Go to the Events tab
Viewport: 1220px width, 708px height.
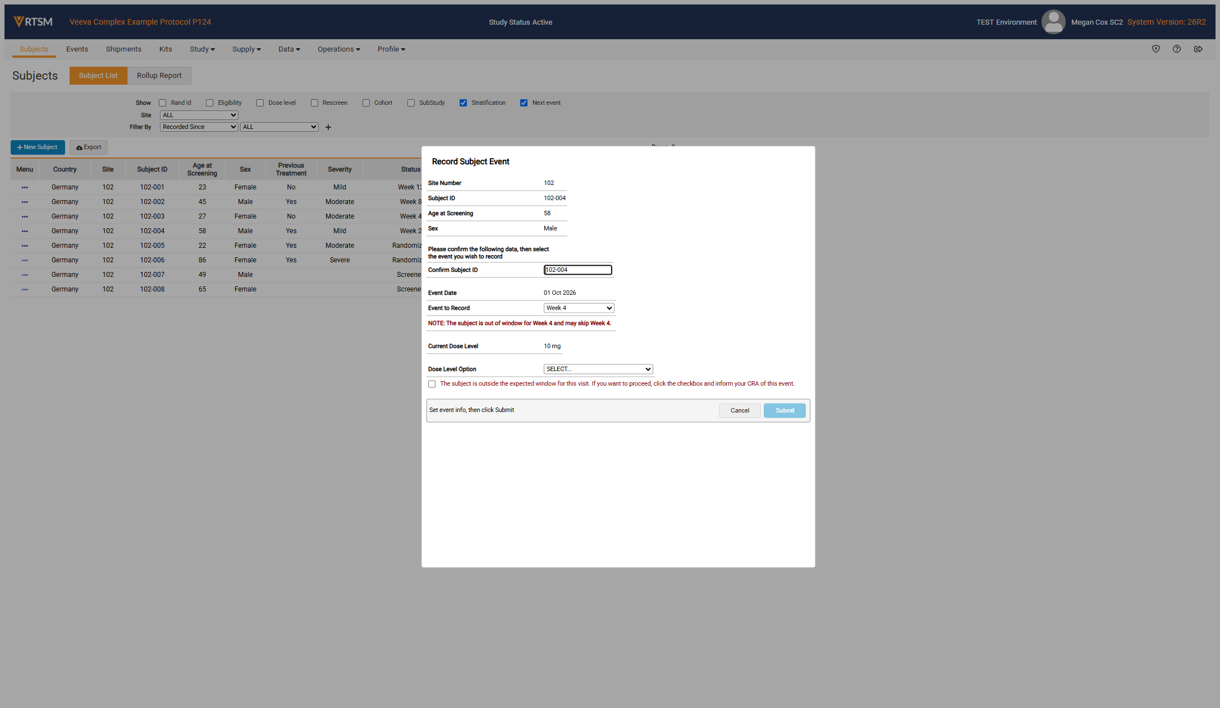tap(77, 49)
